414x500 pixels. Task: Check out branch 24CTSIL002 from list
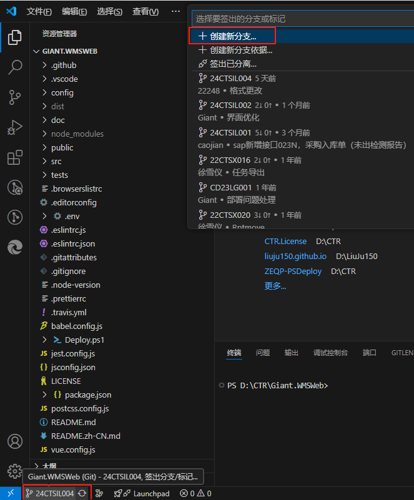click(x=230, y=105)
